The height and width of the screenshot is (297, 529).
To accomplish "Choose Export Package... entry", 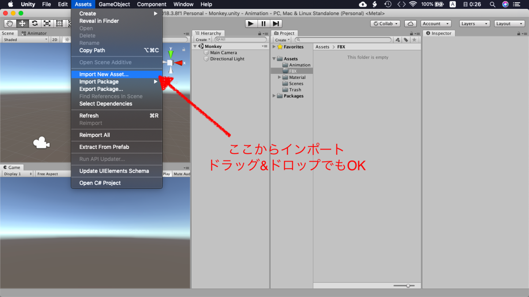I will click(x=117, y=89).
